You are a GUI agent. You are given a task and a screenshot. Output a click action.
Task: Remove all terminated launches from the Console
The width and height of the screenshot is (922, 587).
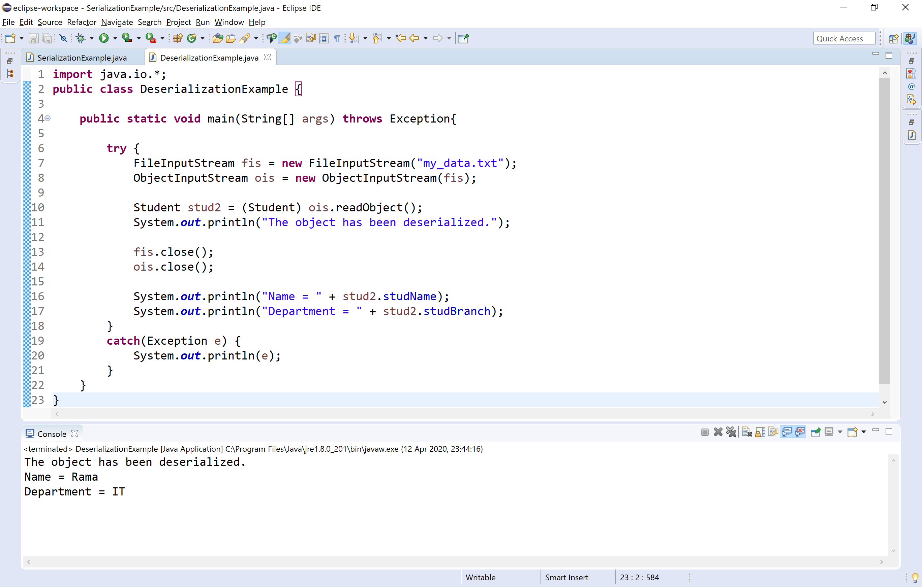pyautogui.click(x=731, y=432)
